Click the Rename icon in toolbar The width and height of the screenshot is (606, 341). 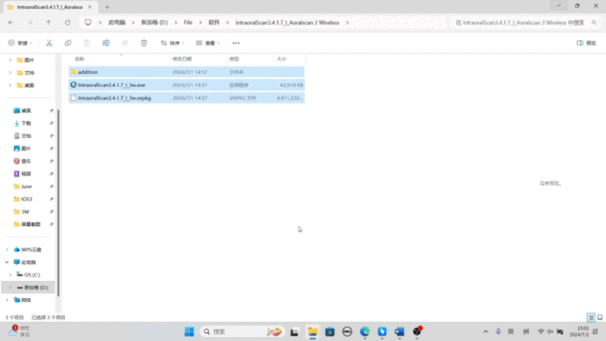pyautogui.click(x=106, y=43)
